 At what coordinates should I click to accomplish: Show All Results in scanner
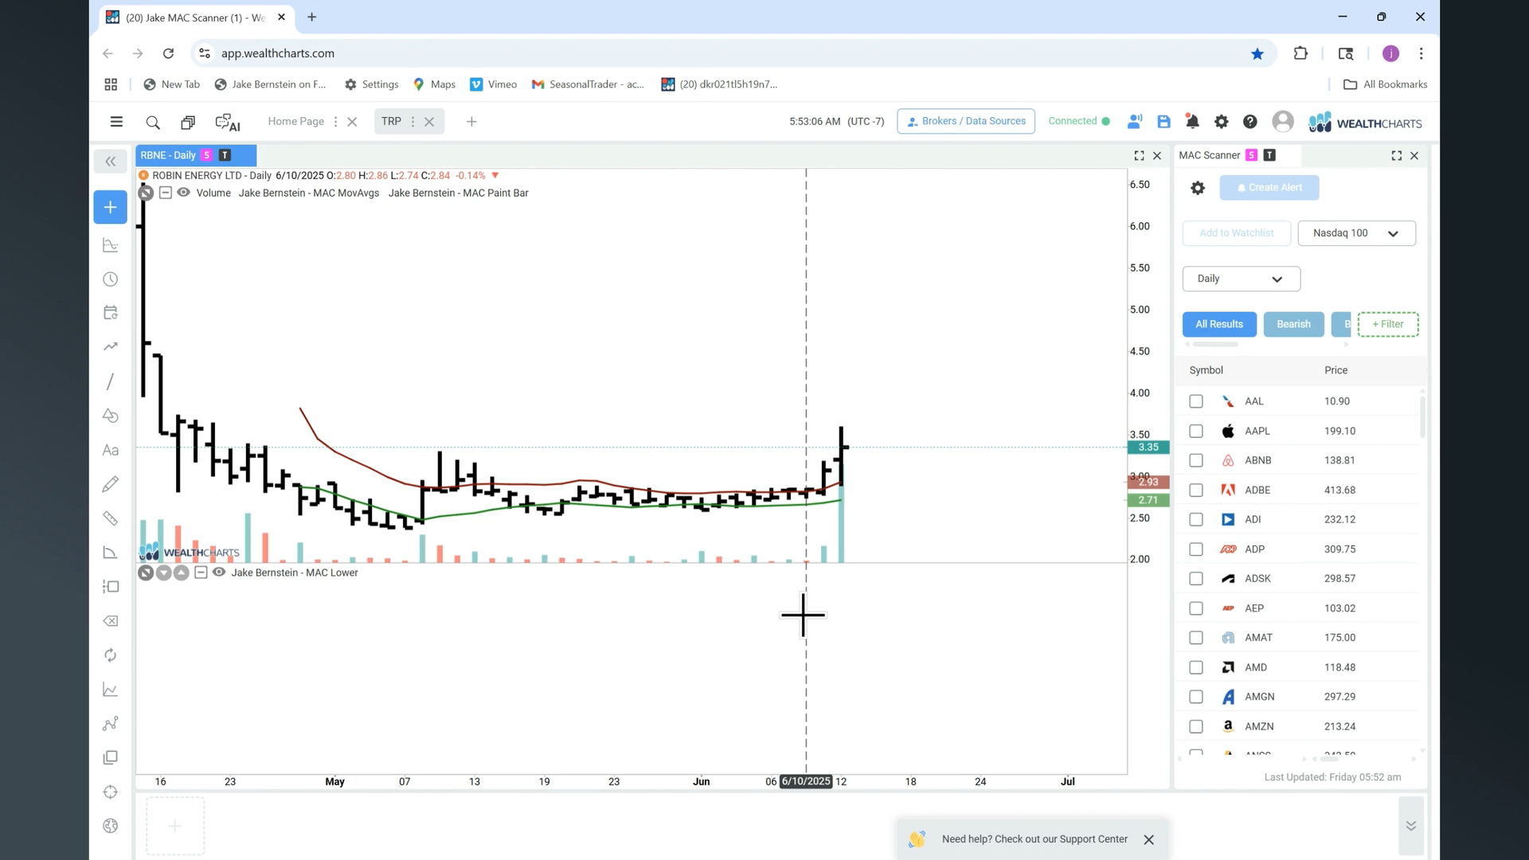pyautogui.click(x=1219, y=324)
